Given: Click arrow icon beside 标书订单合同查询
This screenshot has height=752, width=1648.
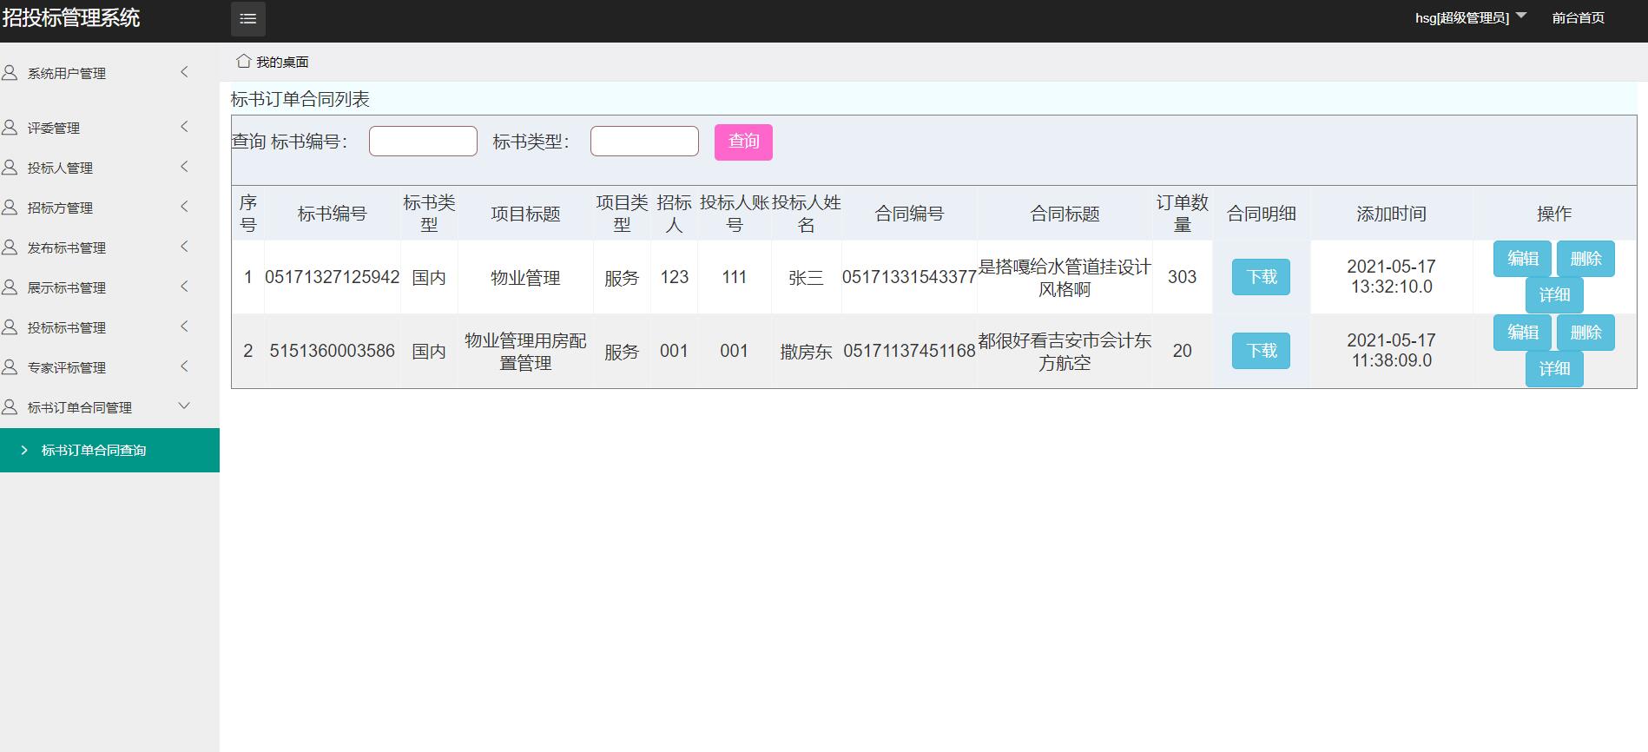Looking at the screenshot, I should pyautogui.click(x=24, y=450).
